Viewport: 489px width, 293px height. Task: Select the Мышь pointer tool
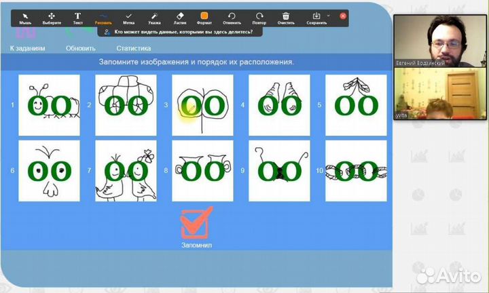click(25, 17)
